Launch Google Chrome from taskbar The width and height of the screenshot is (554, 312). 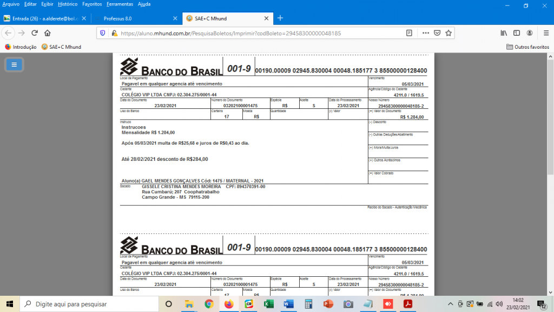coord(209,304)
